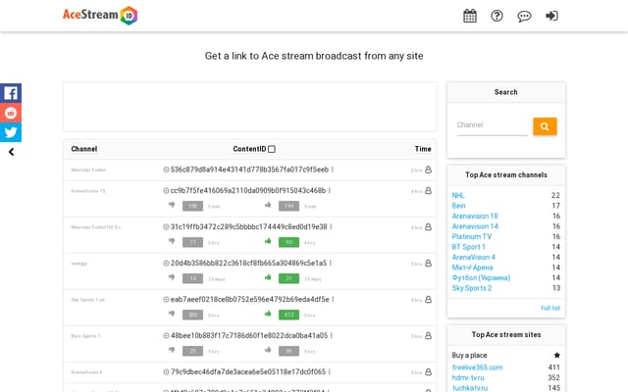Click user icon in 31c19ffb3472c289 row
This screenshot has height=392, width=628.
[x=428, y=226]
